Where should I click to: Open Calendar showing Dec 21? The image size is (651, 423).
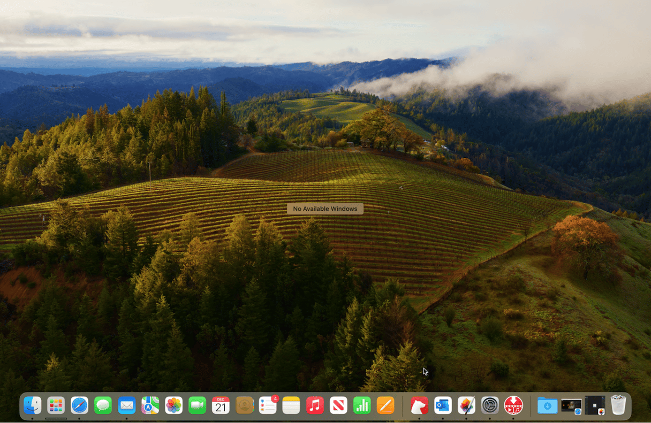pos(221,405)
